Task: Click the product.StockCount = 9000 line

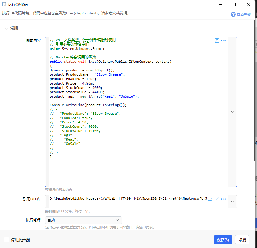Action: pyautogui.click(x=76, y=88)
